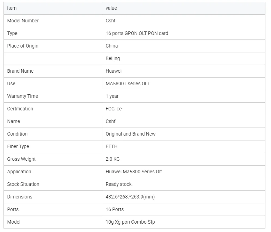Select the 'Place of Origin' label
The image size is (271, 232).
click(23, 46)
